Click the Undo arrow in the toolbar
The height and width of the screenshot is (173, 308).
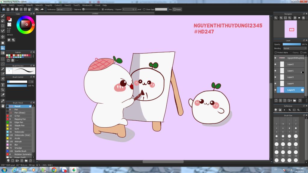(37, 9)
